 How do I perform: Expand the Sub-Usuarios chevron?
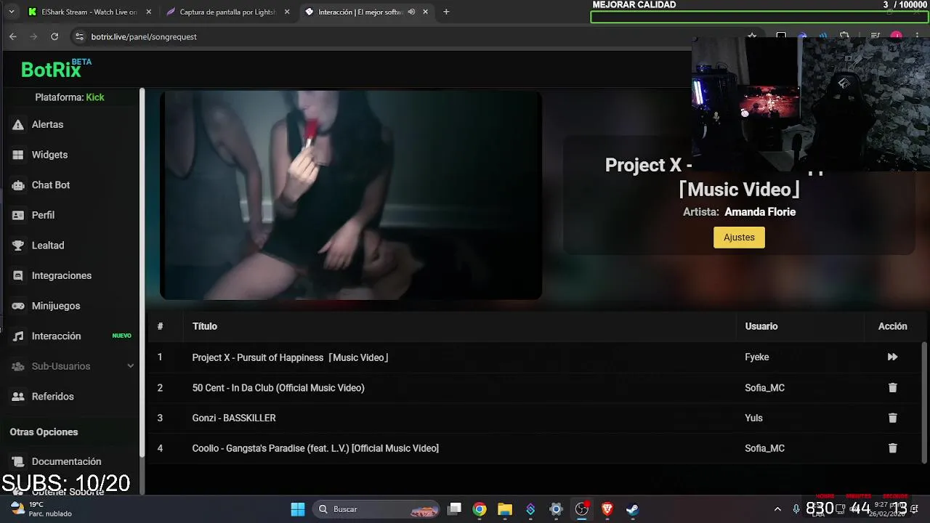131,366
